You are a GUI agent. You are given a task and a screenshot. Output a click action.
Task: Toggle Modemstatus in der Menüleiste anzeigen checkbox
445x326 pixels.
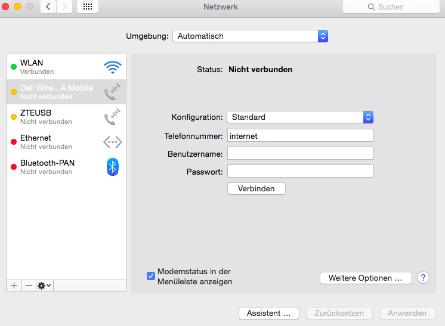click(151, 276)
